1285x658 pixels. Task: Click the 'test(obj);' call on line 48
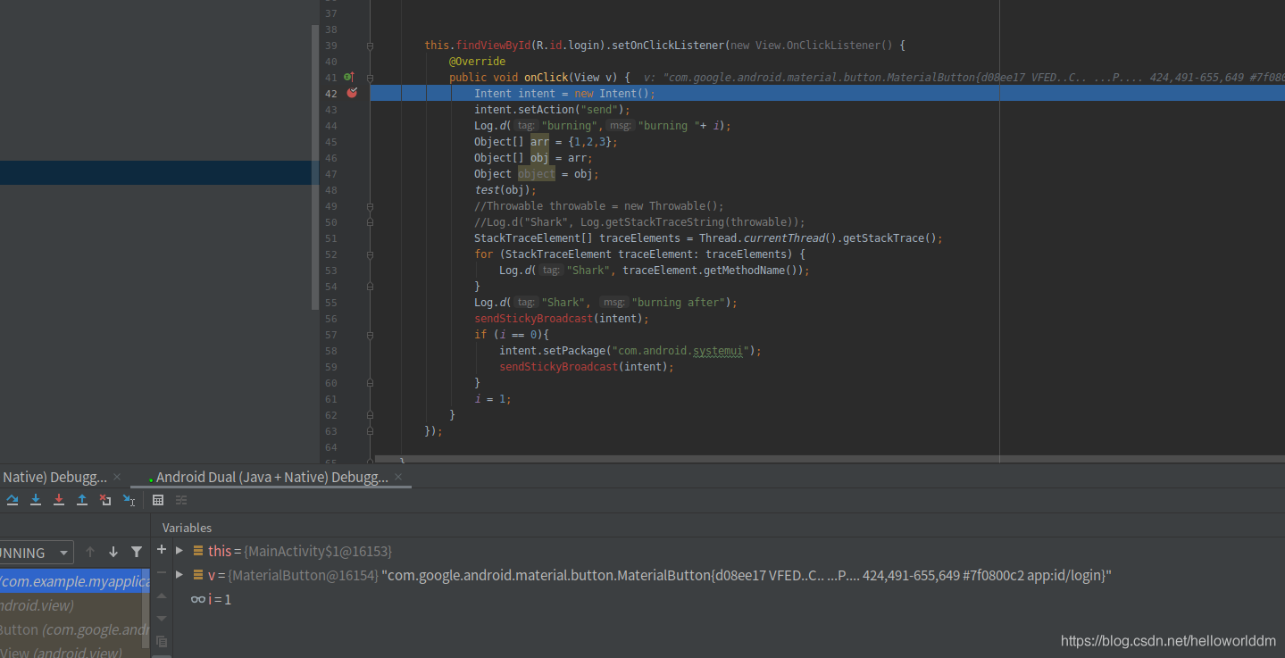pyautogui.click(x=505, y=190)
